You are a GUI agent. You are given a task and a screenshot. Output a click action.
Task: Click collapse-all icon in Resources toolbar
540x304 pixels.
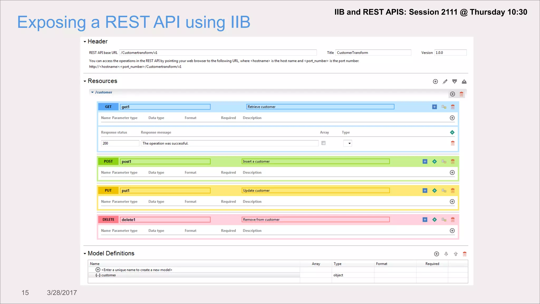coord(464,82)
